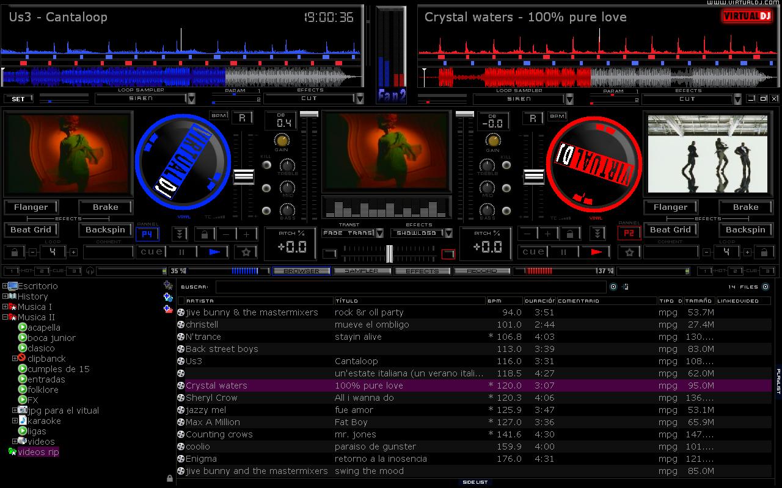Viewport: 782px width, 488px height.
Task: Toggle the right deck pitch lock padlock
Action: 570,234
